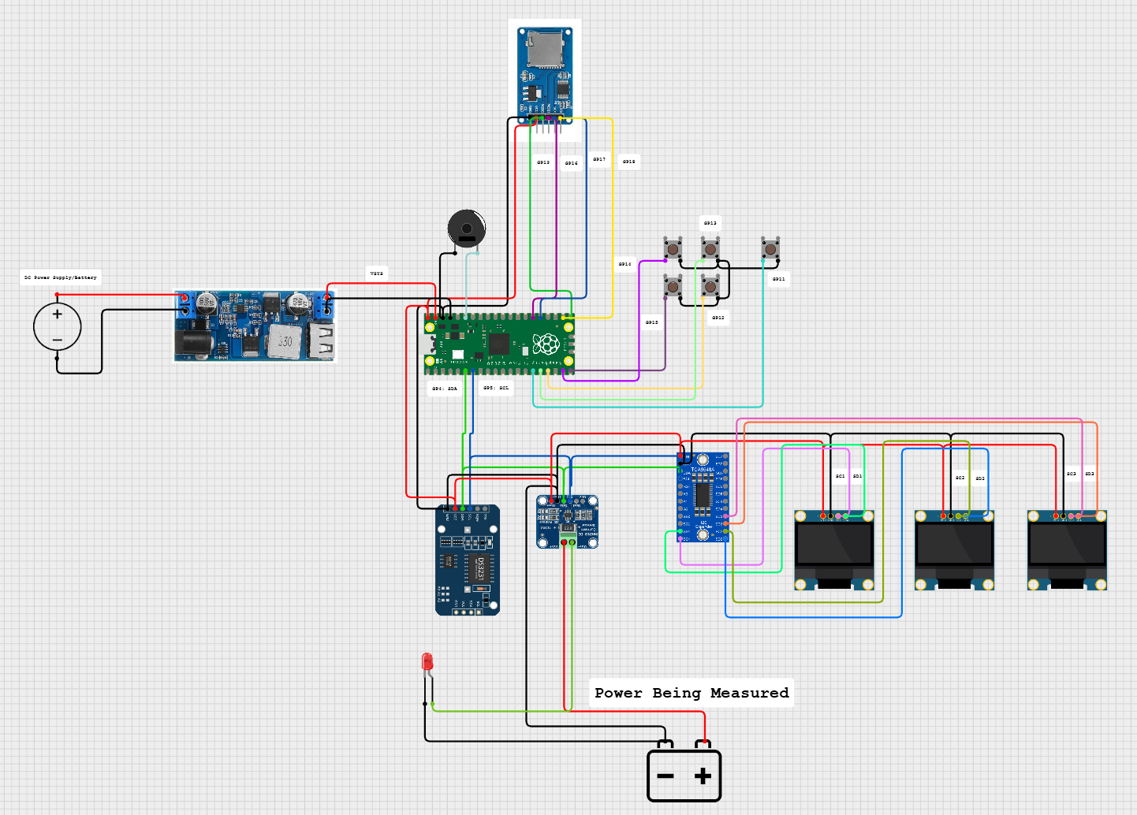Click the rightmost OLED display module

coord(1067,549)
